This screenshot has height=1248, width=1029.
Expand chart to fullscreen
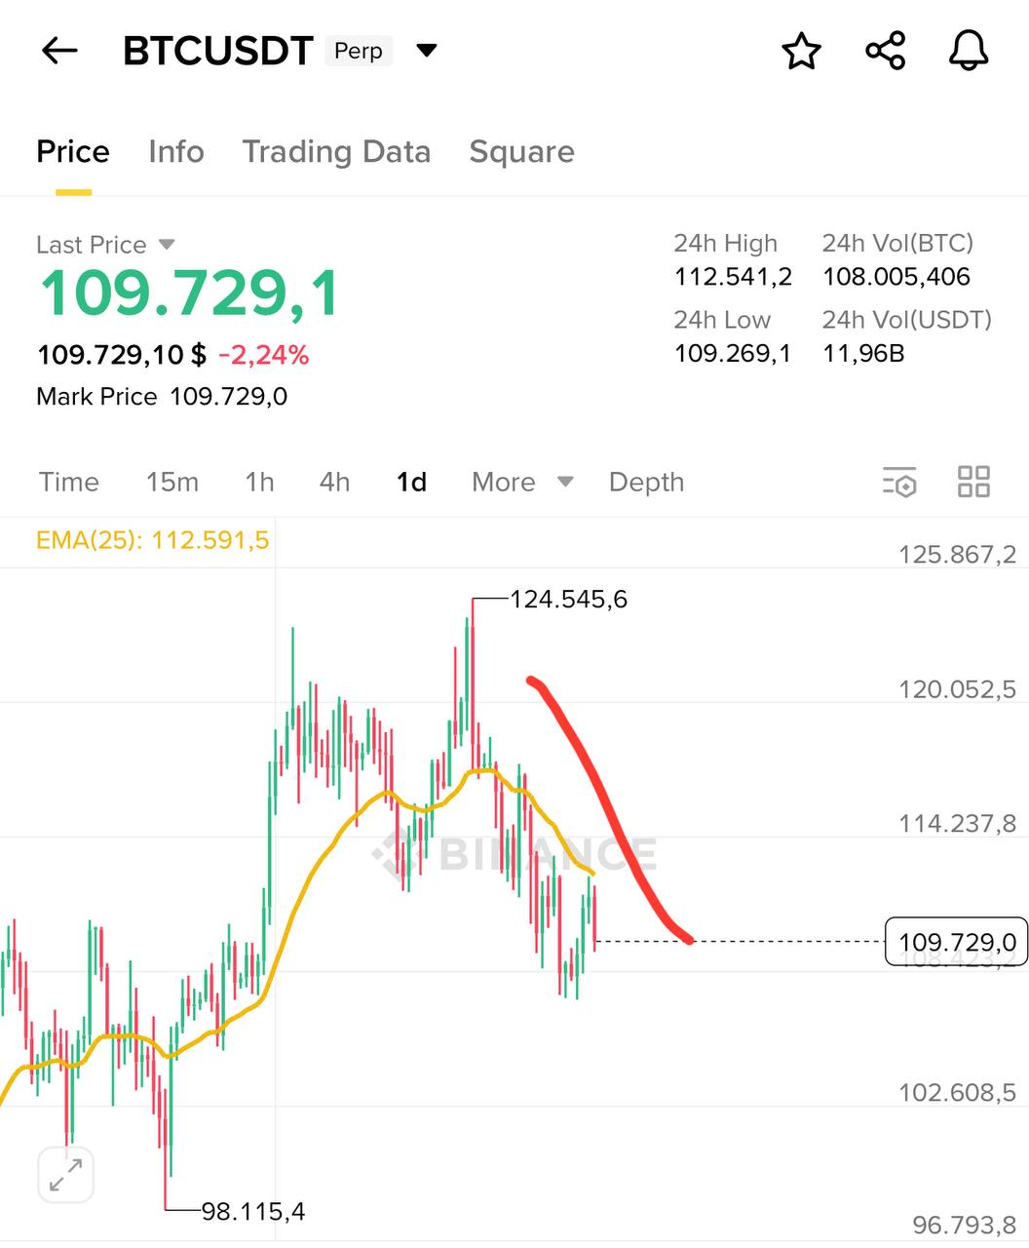[x=66, y=1175]
